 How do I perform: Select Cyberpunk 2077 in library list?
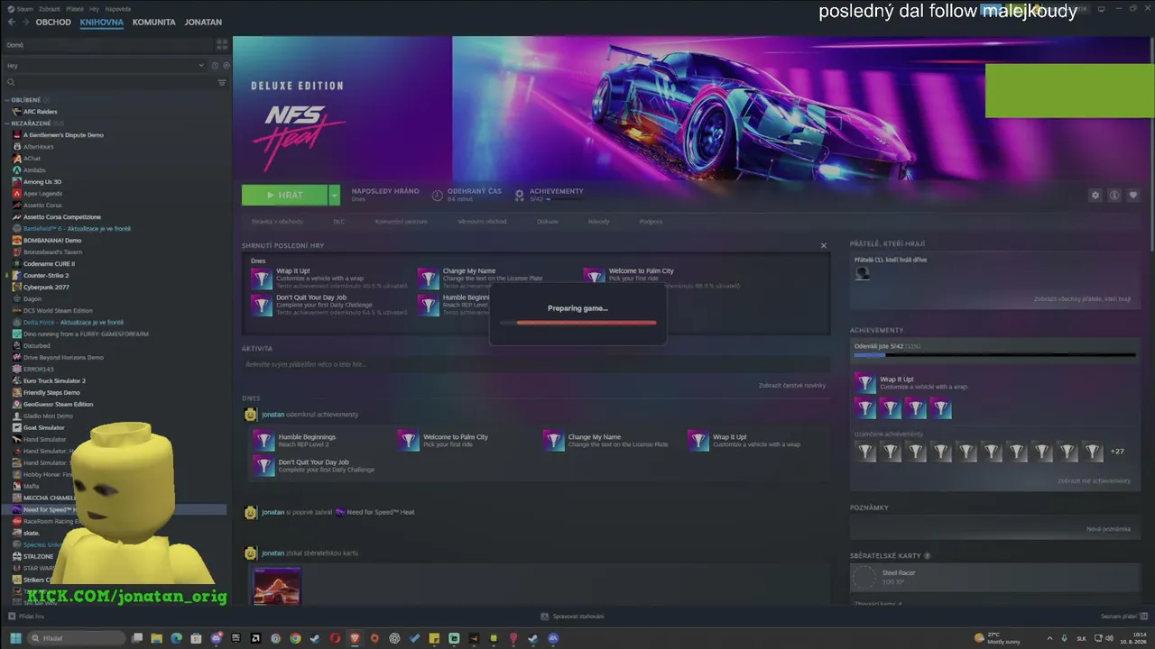pos(46,288)
